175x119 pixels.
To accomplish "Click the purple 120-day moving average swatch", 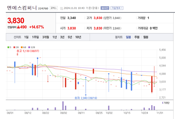I will [x=29, y=47].
